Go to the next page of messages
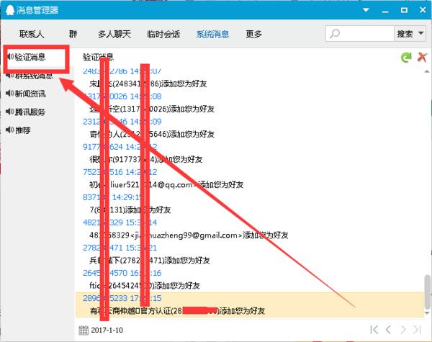 (x=402, y=330)
